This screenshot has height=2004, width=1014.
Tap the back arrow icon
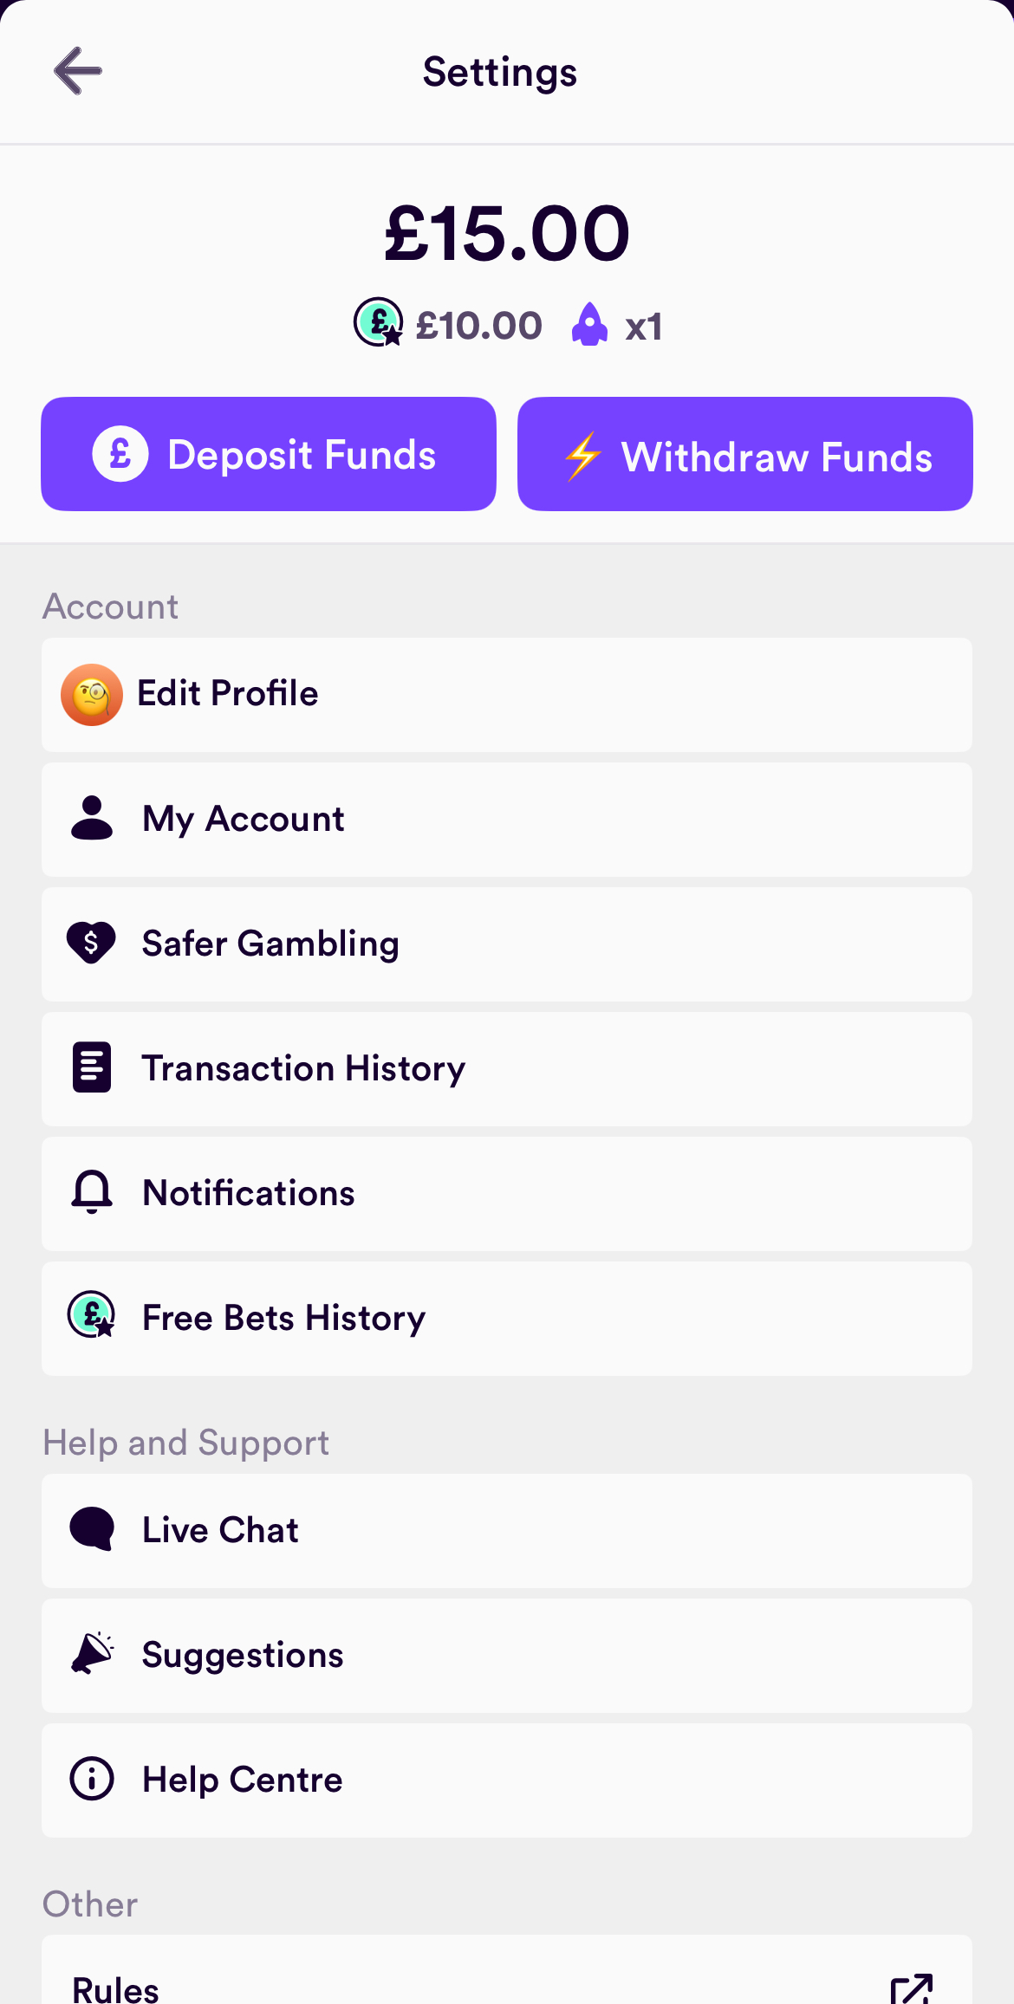(78, 71)
